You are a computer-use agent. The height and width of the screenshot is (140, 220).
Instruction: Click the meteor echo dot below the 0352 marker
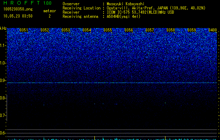coord(44,105)
